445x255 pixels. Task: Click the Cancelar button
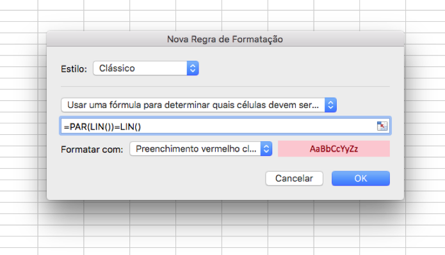tap(295, 178)
